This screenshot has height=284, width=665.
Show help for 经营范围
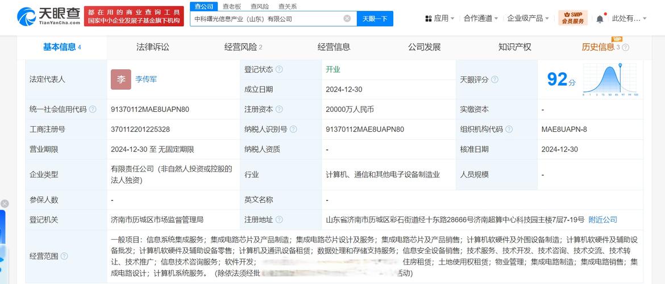[x=64, y=256]
